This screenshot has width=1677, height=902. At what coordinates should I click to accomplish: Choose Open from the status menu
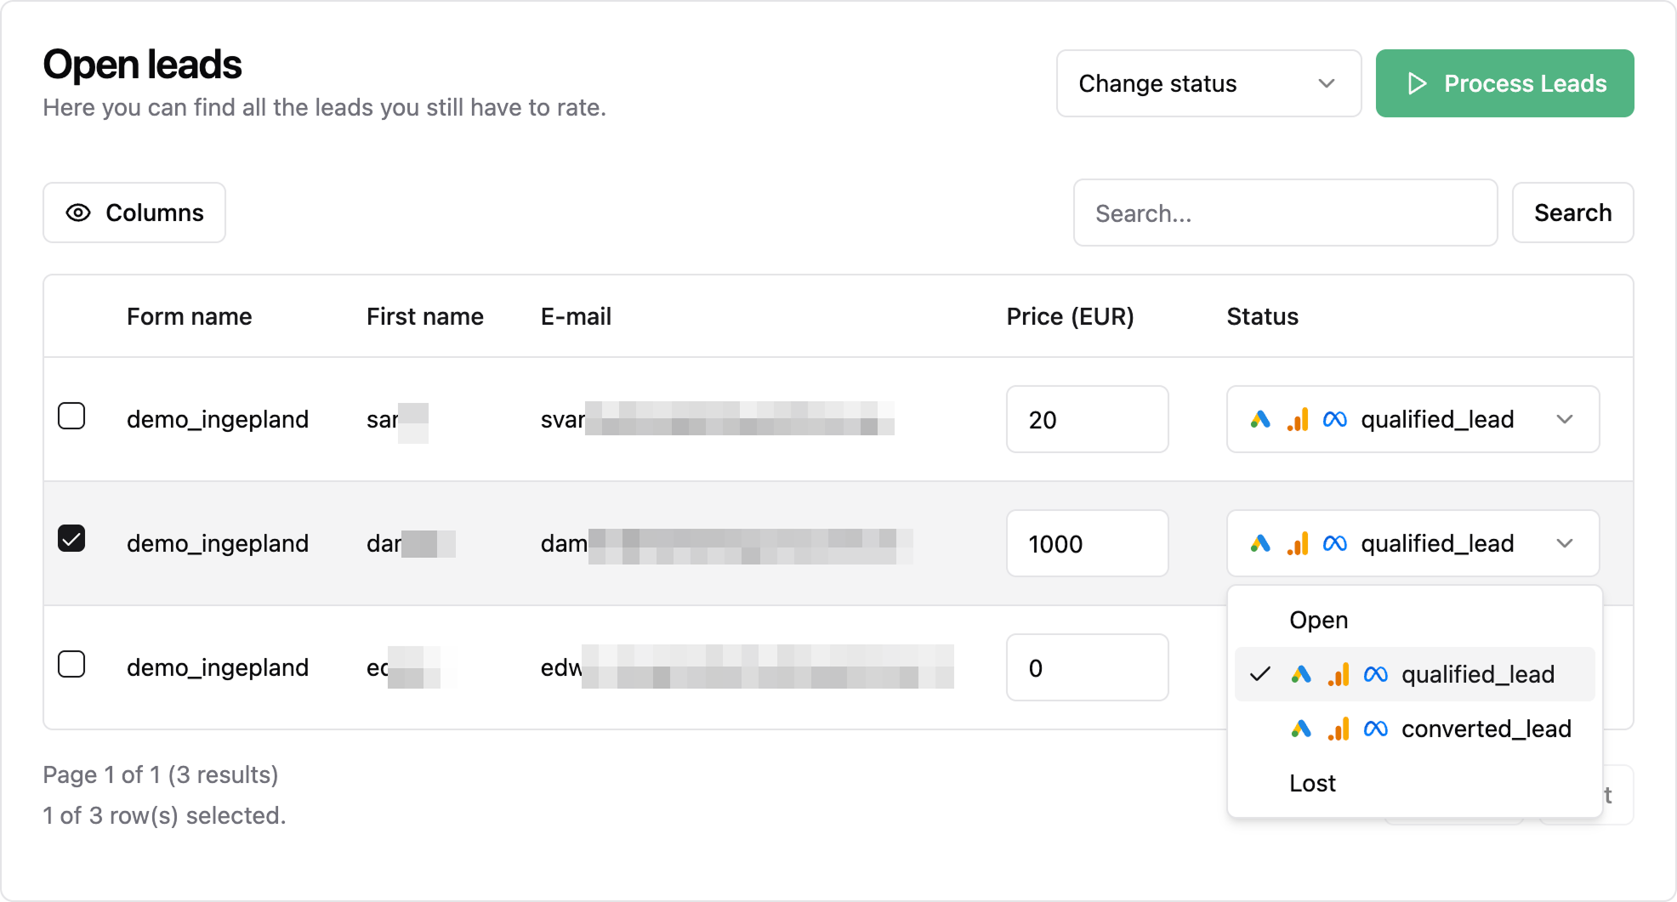pyautogui.click(x=1319, y=621)
